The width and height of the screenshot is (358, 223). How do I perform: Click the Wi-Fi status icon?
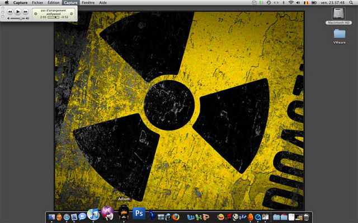291,3
